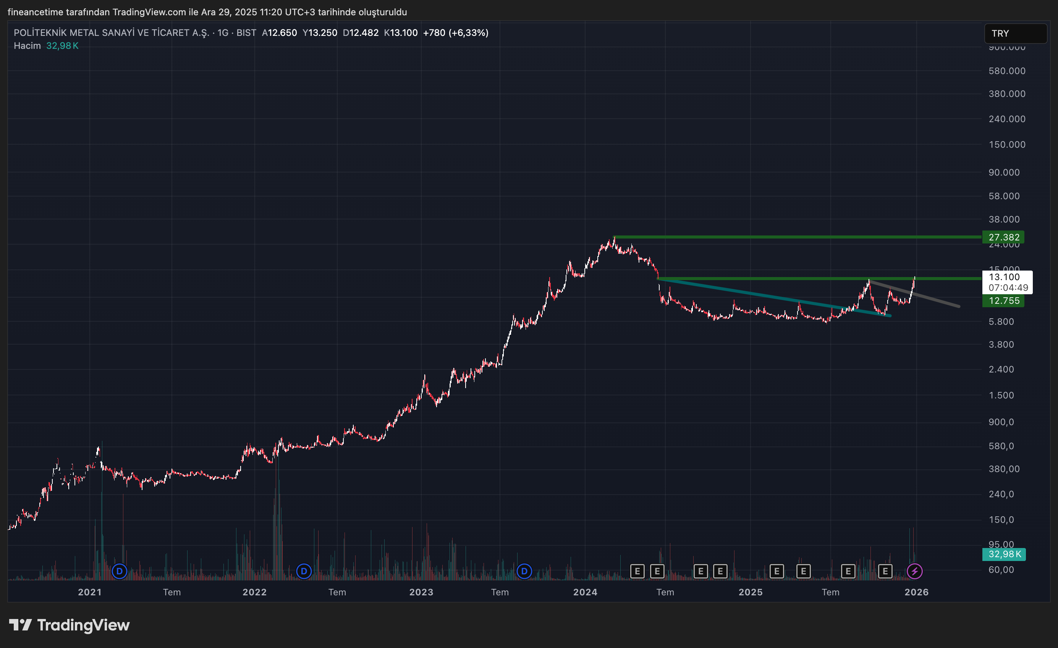Click the dividend D marker in mid-2022
This screenshot has height=648, width=1058.
pyautogui.click(x=304, y=571)
